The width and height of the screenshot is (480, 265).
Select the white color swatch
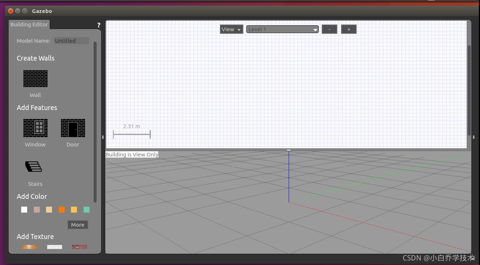24,210
